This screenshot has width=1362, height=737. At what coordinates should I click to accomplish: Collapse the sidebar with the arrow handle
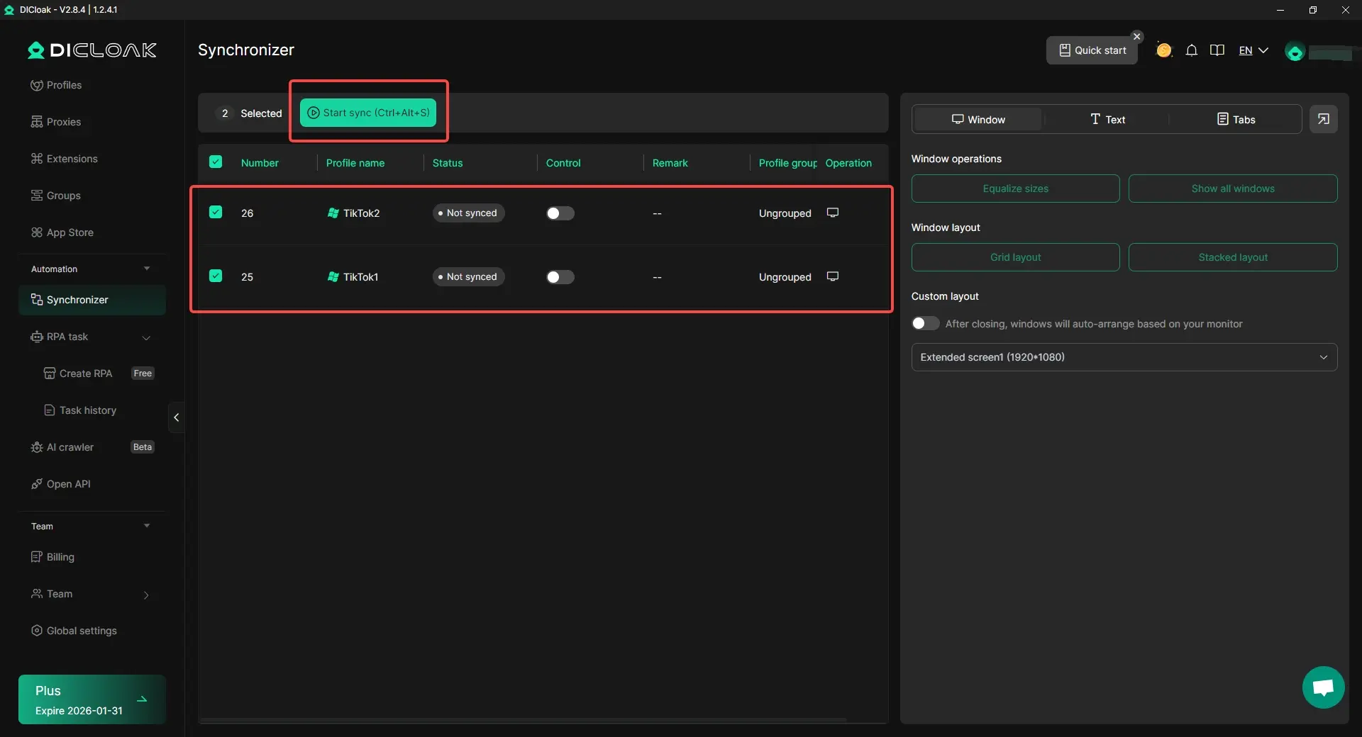point(177,417)
